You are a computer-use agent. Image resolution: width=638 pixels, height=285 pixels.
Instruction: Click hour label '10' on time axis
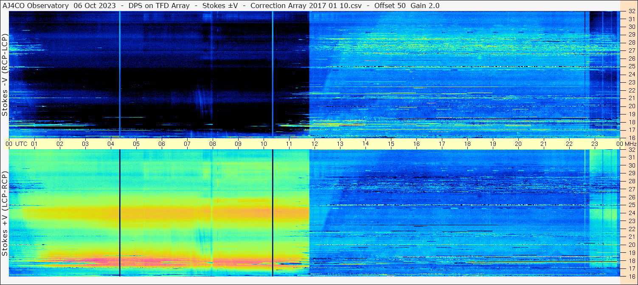click(264, 144)
